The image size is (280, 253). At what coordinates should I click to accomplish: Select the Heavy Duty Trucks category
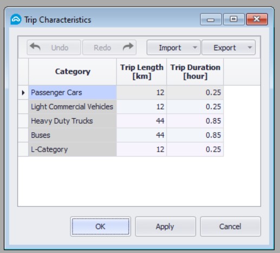coord(73,121)
